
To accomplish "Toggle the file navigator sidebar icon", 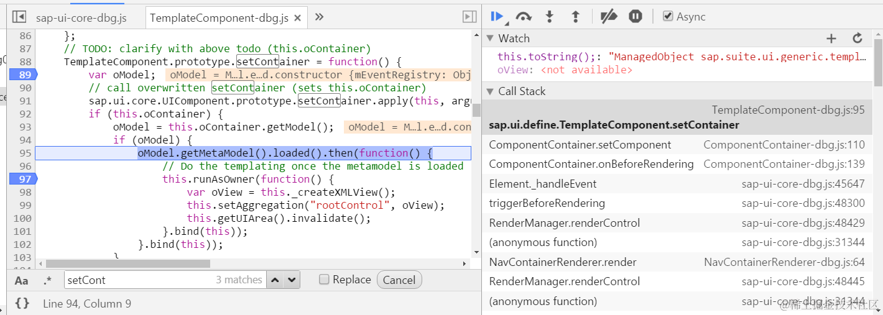I will tap(19, 17).
